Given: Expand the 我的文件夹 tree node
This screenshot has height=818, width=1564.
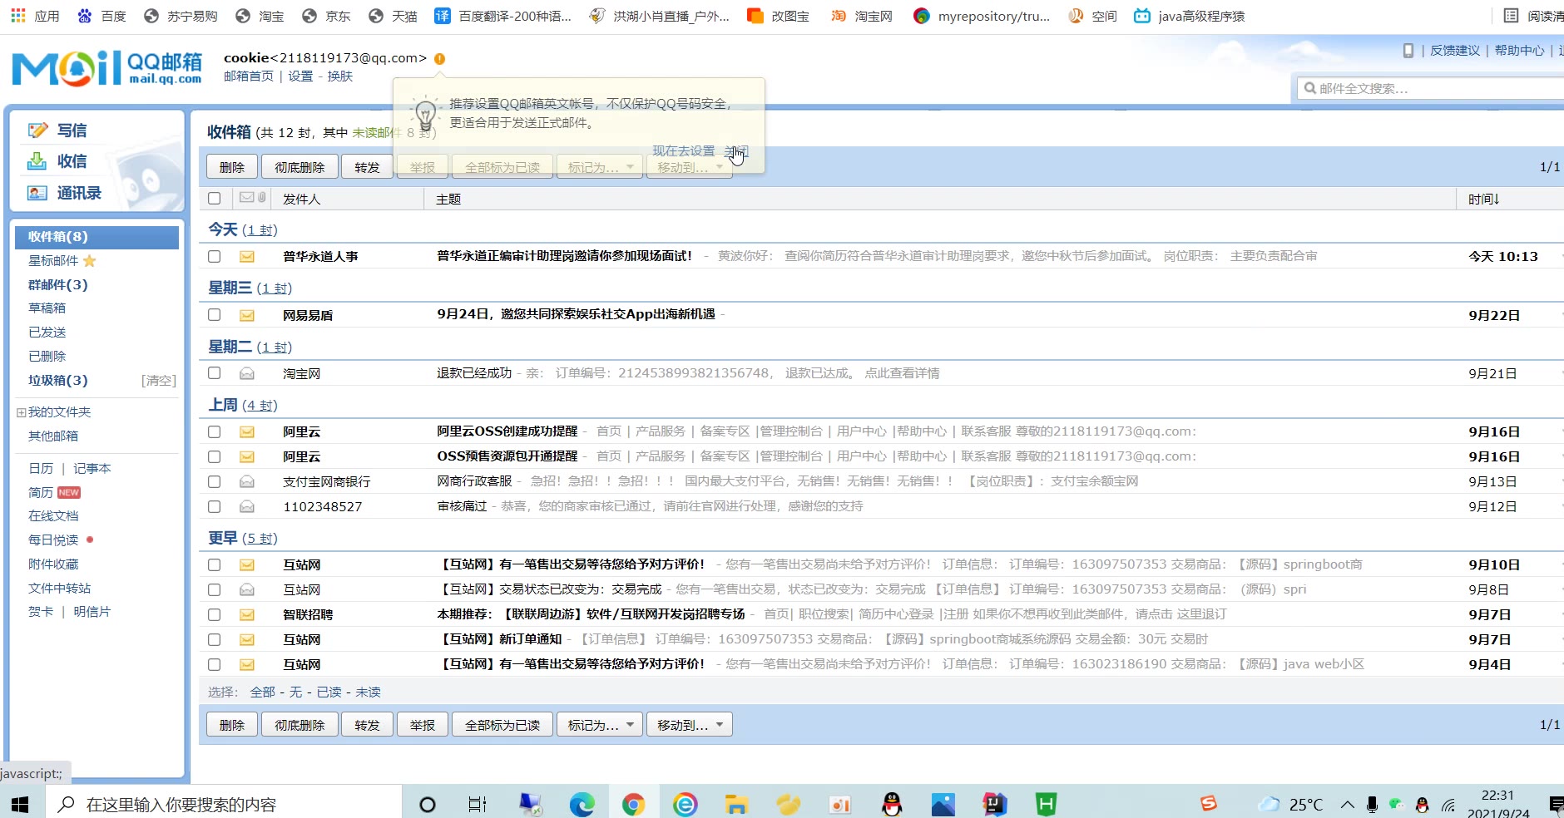Looking at the screenshot, I should (21, 412).
